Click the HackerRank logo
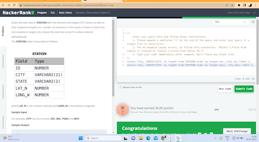This screenshot has width=259, height=142. pos(18,13)
